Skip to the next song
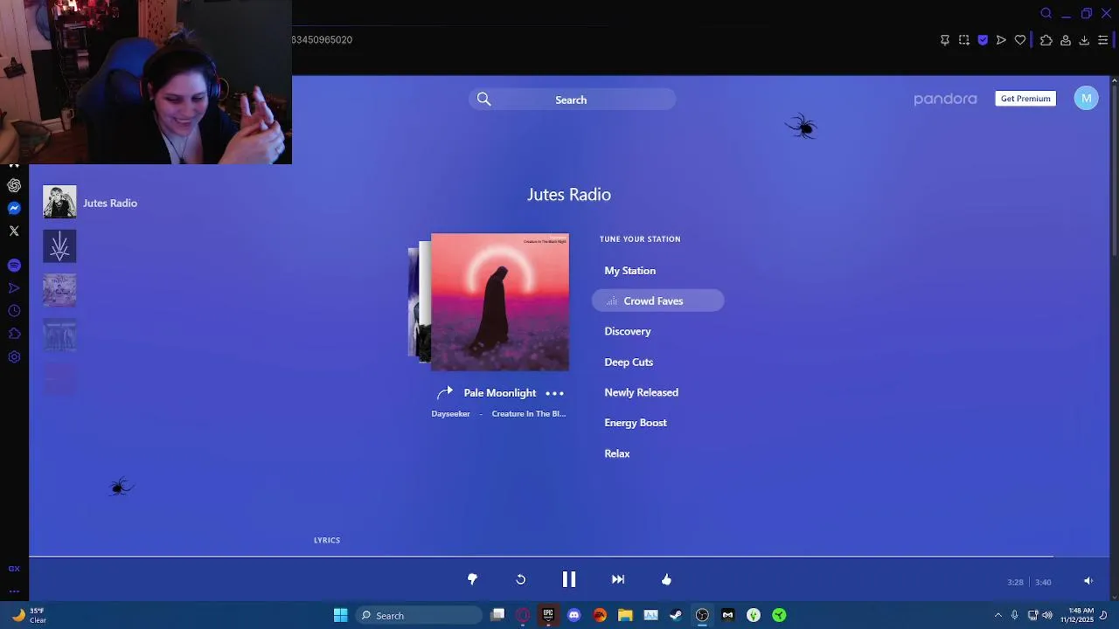1119x629 pixels. tap(618, 579)
